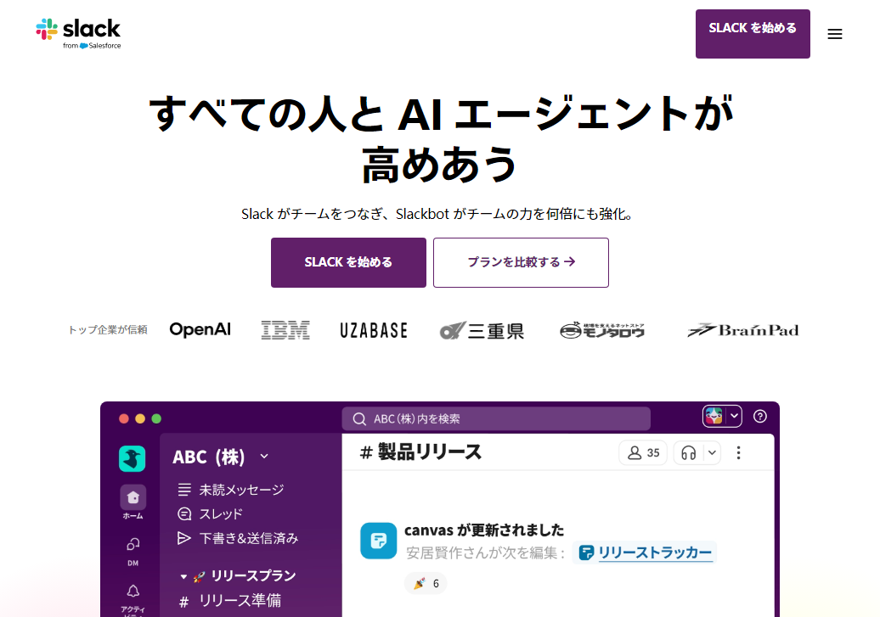Click the canvas が更新されました heading

tap(484, 530)
